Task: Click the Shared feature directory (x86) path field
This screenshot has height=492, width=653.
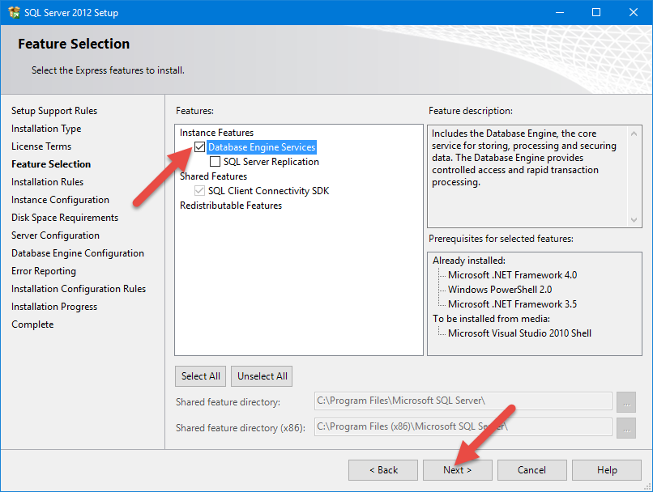Action: (x=462, y=426)
